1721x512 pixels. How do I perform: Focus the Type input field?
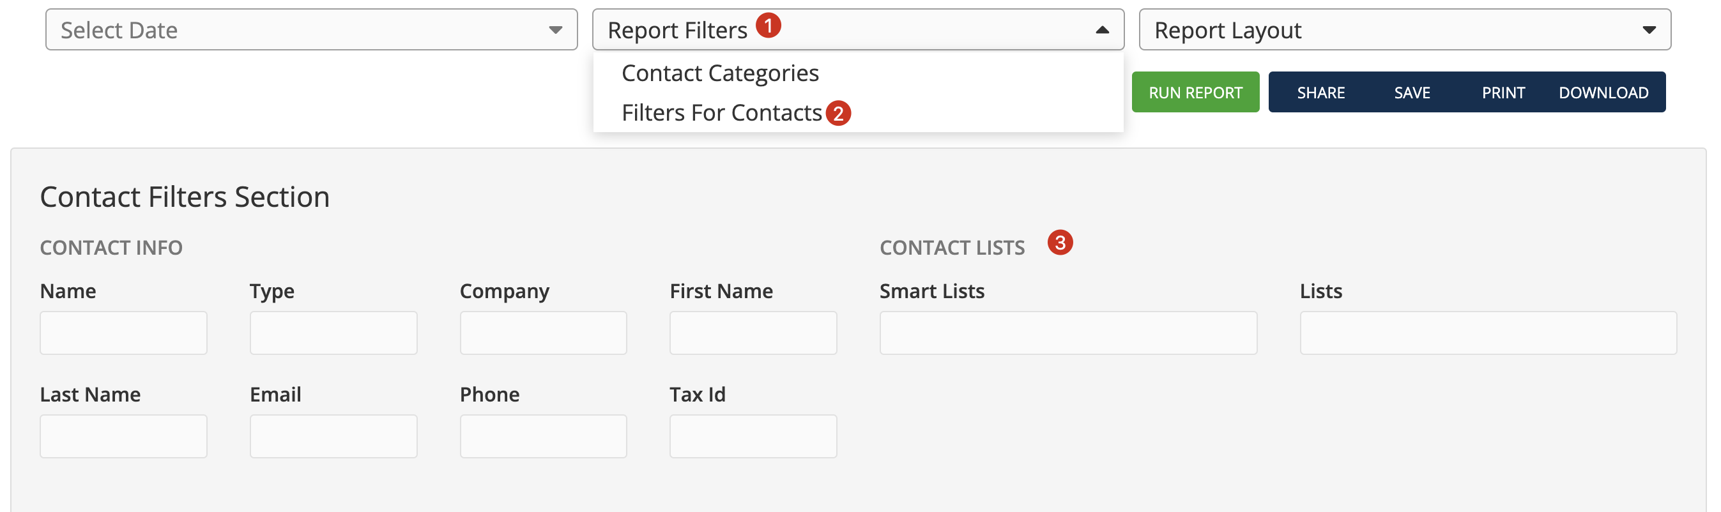click(x=333, y=333)
